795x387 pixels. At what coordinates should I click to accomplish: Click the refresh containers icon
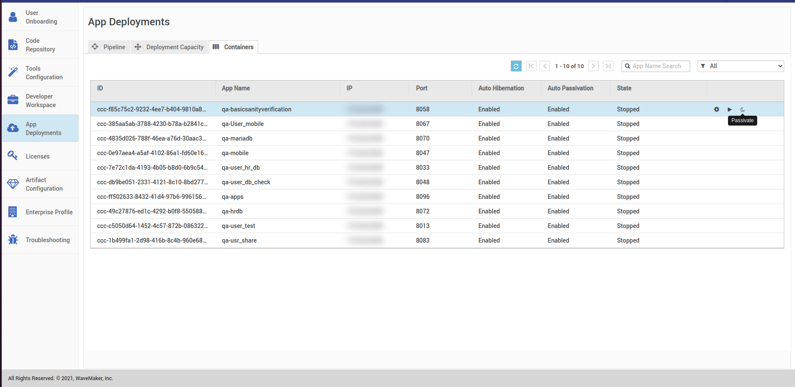[x=516, y=66]
